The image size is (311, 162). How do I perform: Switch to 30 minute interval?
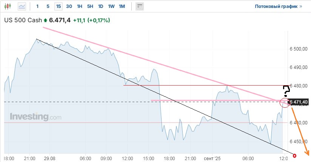[69, 6]
